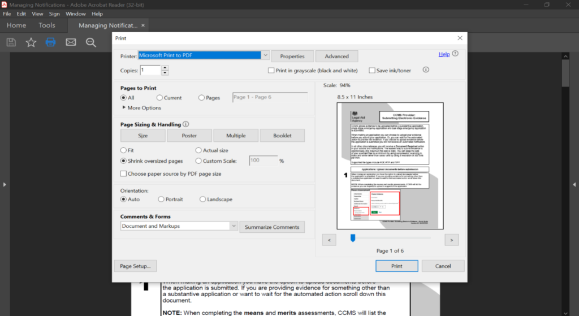Viewport: 579px width, 316px height.
Task: Choose the Actual size radio button
Action: (x=198, y=150)
